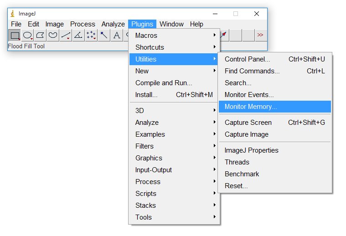Run the Benchmark utility
This screenshot has width=346, height=236.
coord(275,174)
